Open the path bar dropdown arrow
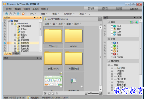The height and width of the screenshot is (99, 146). 100,19
